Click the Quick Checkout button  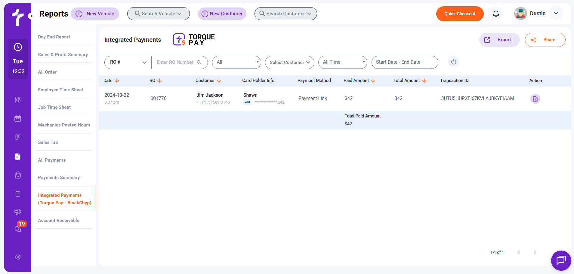(x=460, y=14)
